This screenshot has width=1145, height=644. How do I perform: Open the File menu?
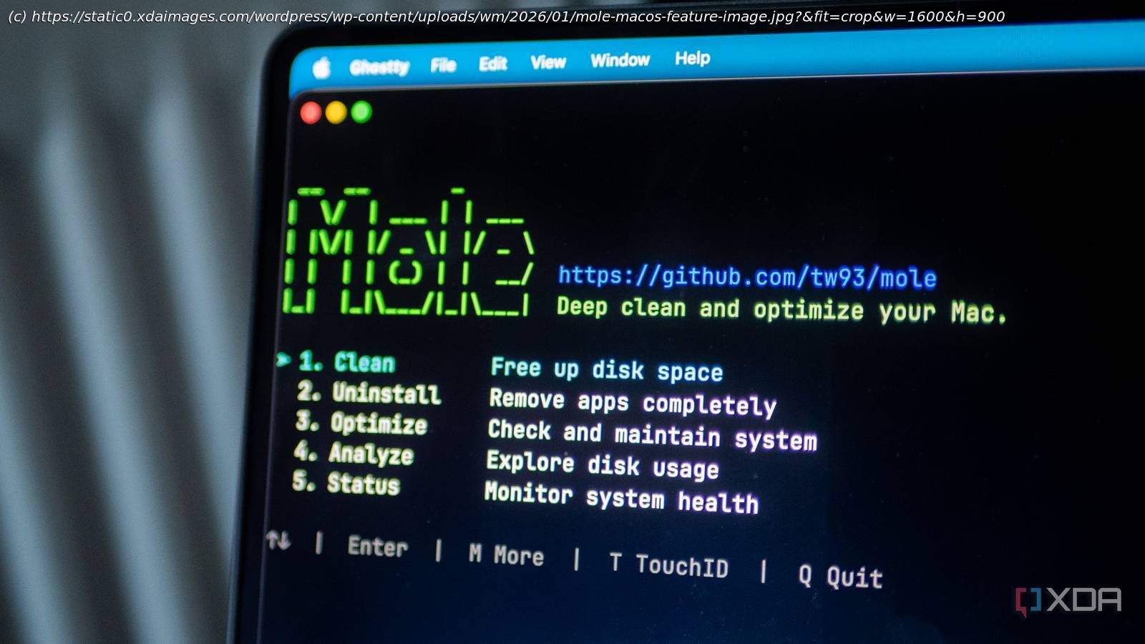pos(443,65)
